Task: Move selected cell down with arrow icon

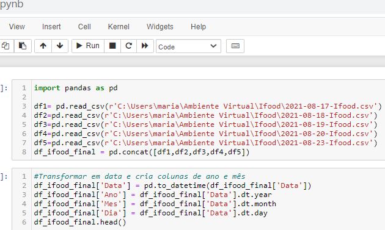Action: coord(60,46)
